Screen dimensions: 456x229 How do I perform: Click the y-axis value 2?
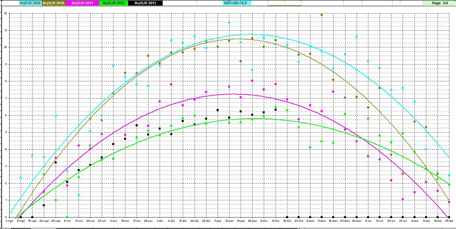pyautogui.click(x=6, y=184)
